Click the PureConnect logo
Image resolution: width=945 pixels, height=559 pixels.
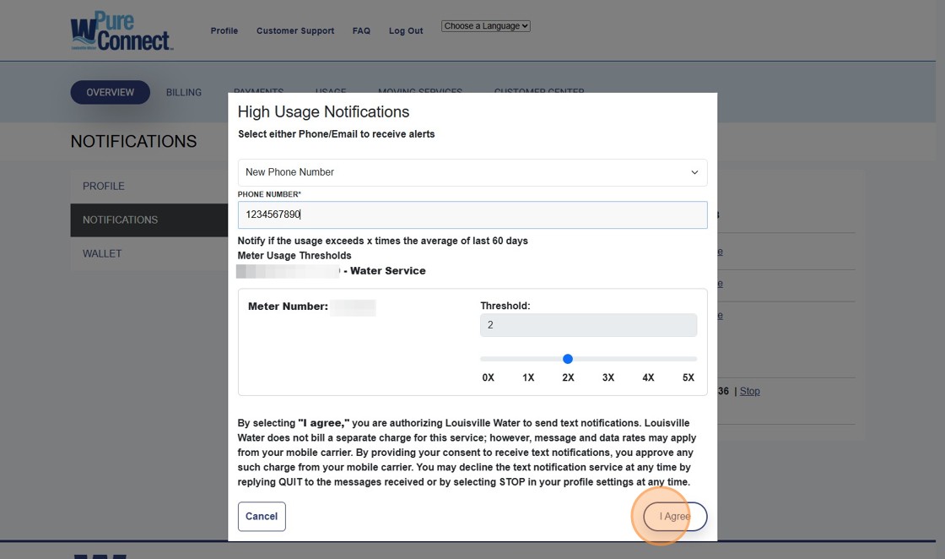(x=121, y=31)
